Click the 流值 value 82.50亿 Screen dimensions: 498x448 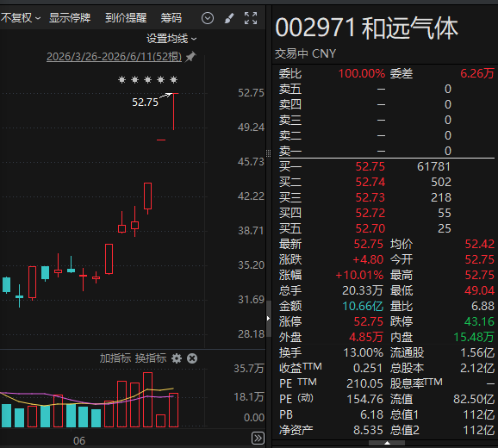coord(474,400)
